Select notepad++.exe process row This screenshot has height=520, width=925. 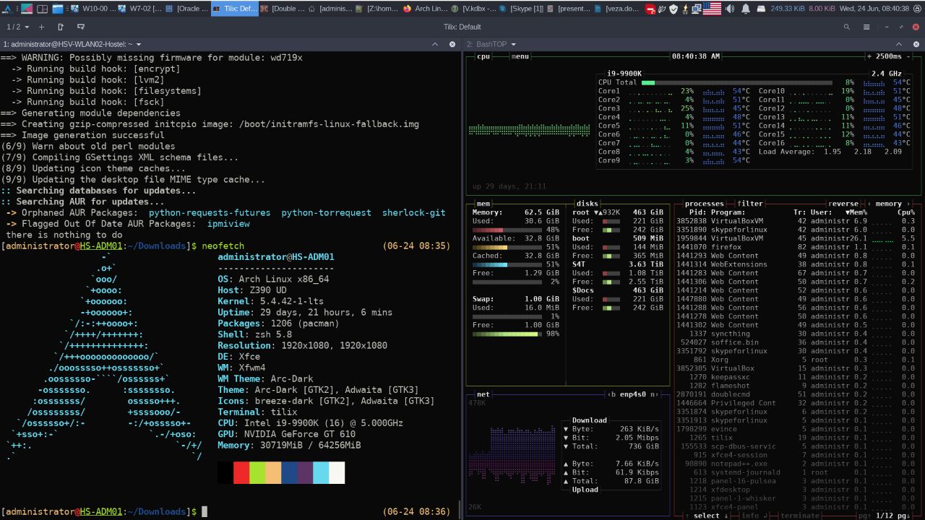(797, 464)
